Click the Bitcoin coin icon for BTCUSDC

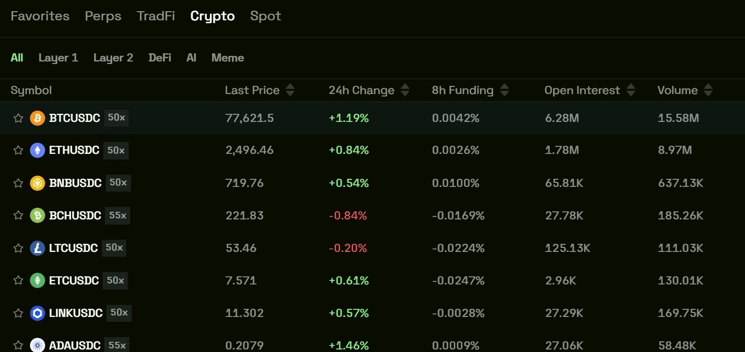click(38, 118)
